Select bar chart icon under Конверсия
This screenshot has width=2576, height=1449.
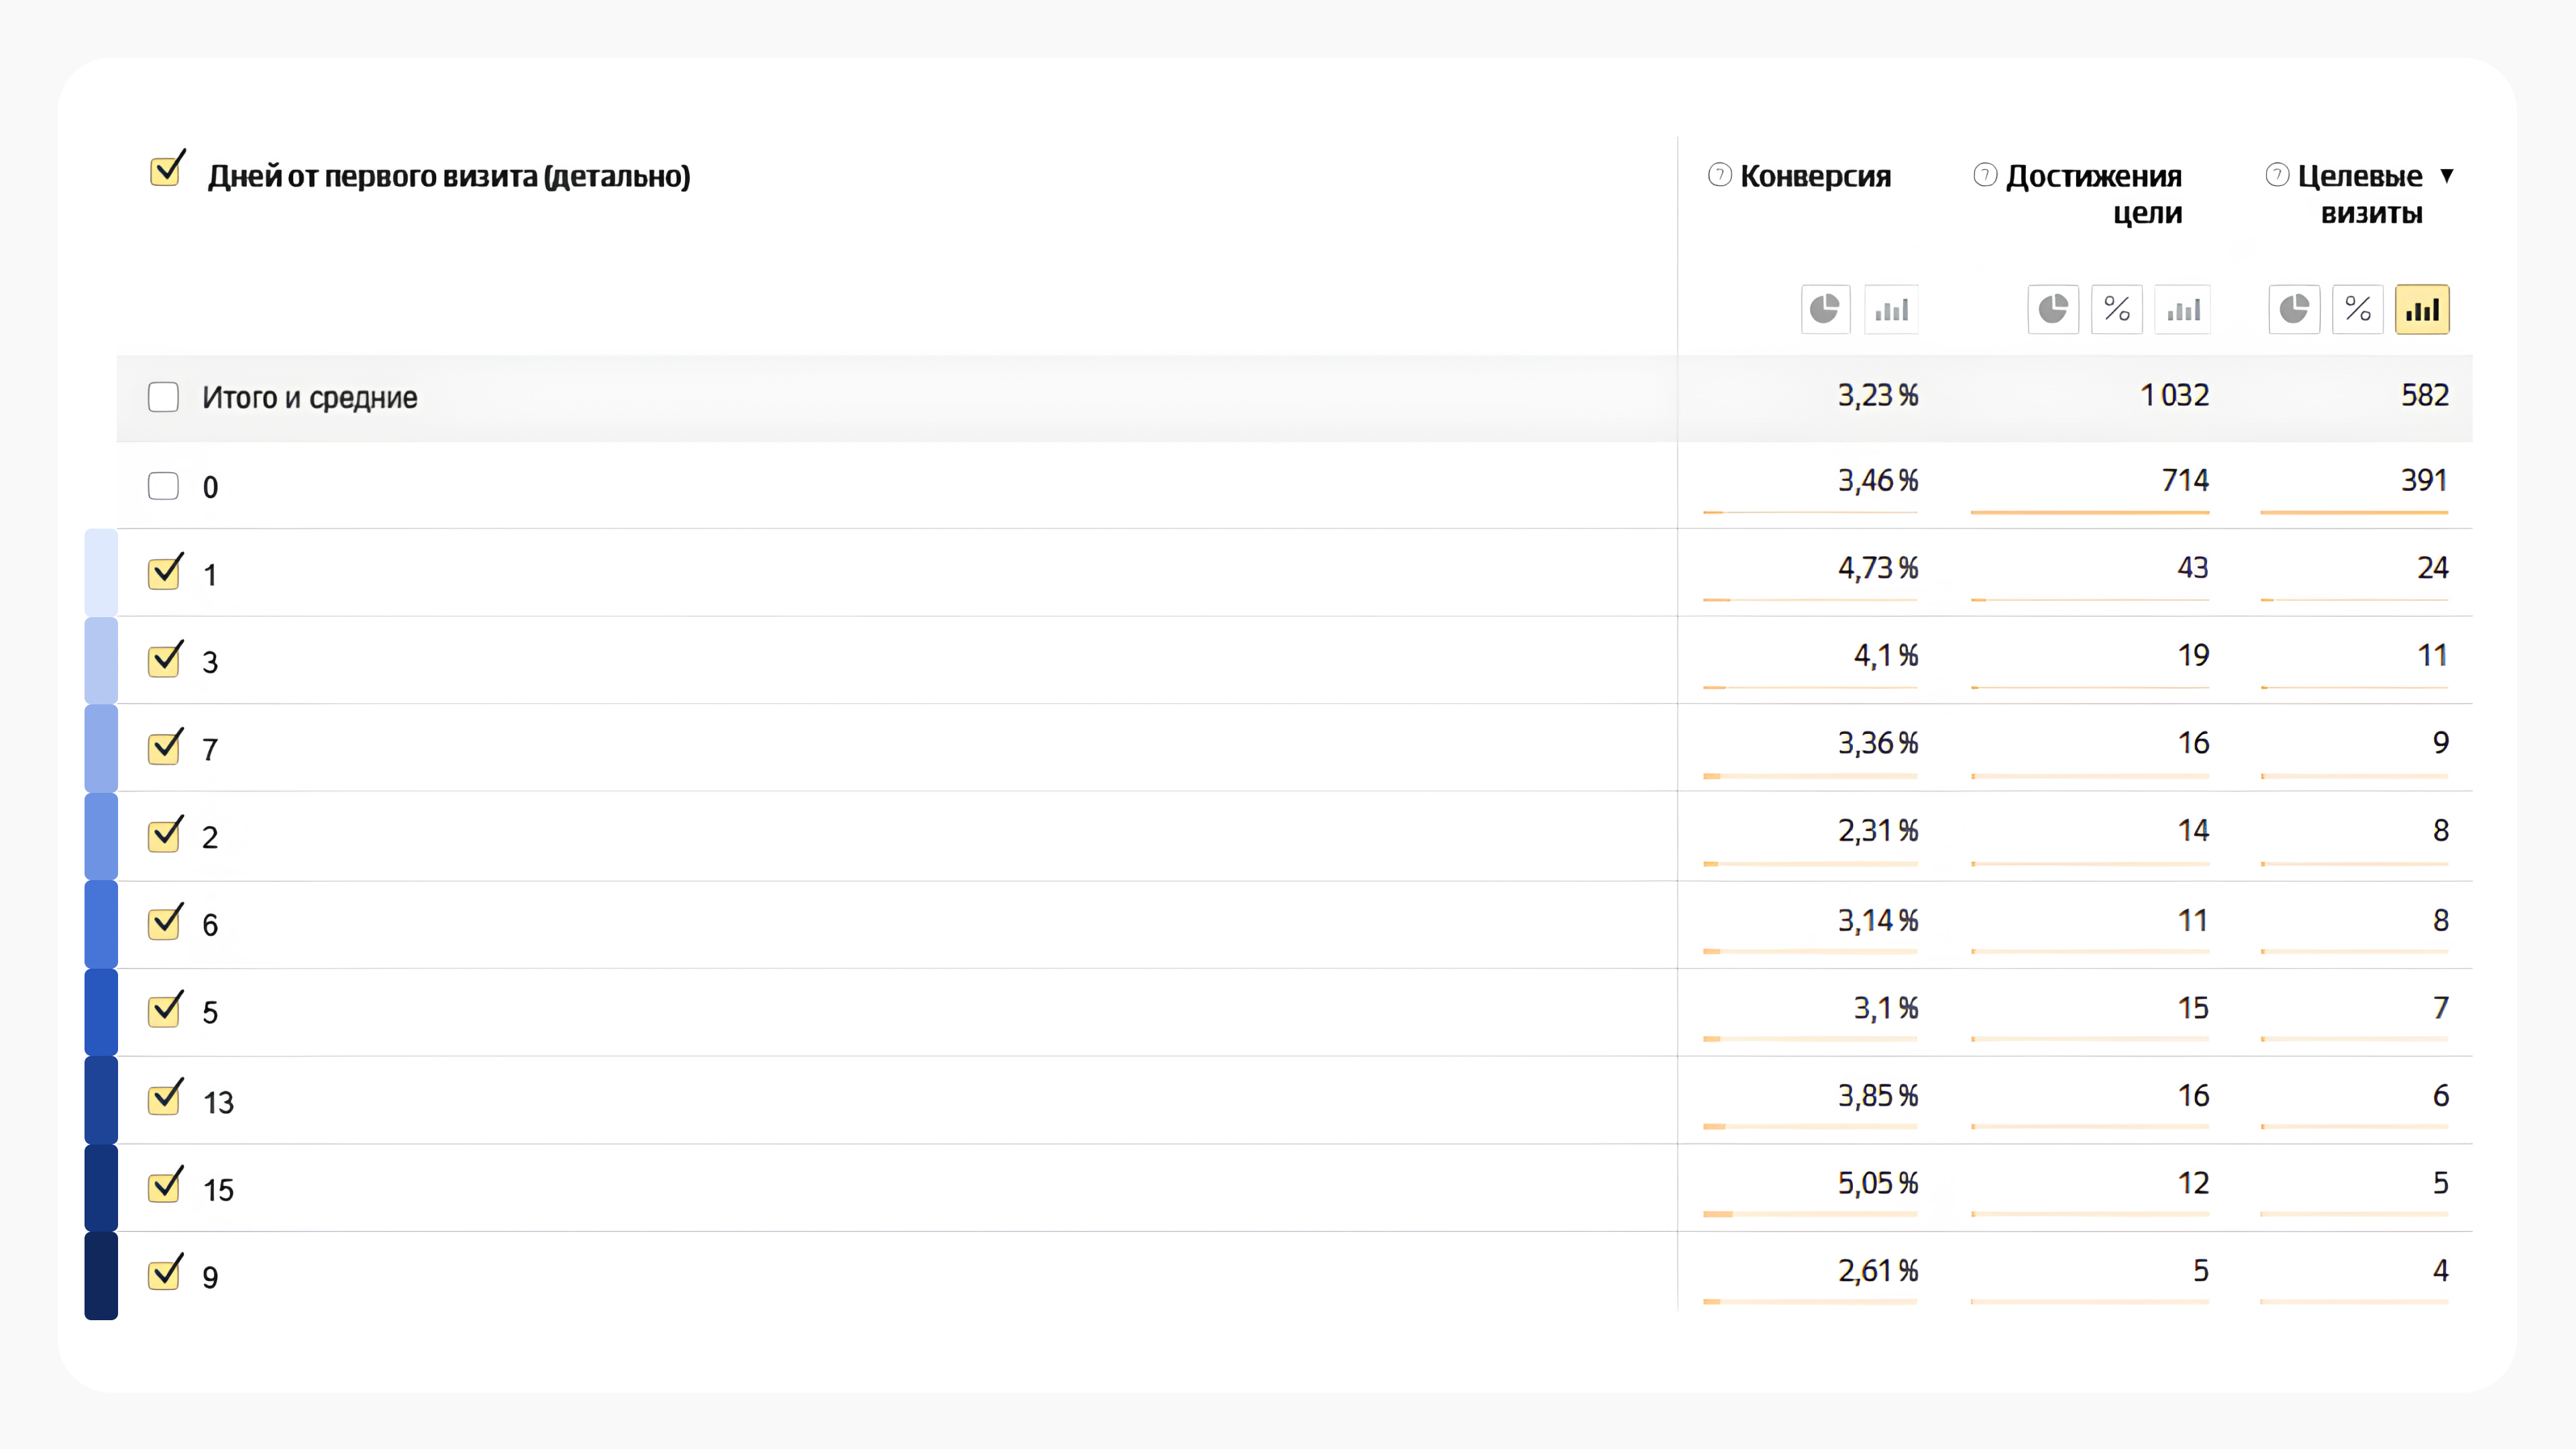tap(1891, 309)
